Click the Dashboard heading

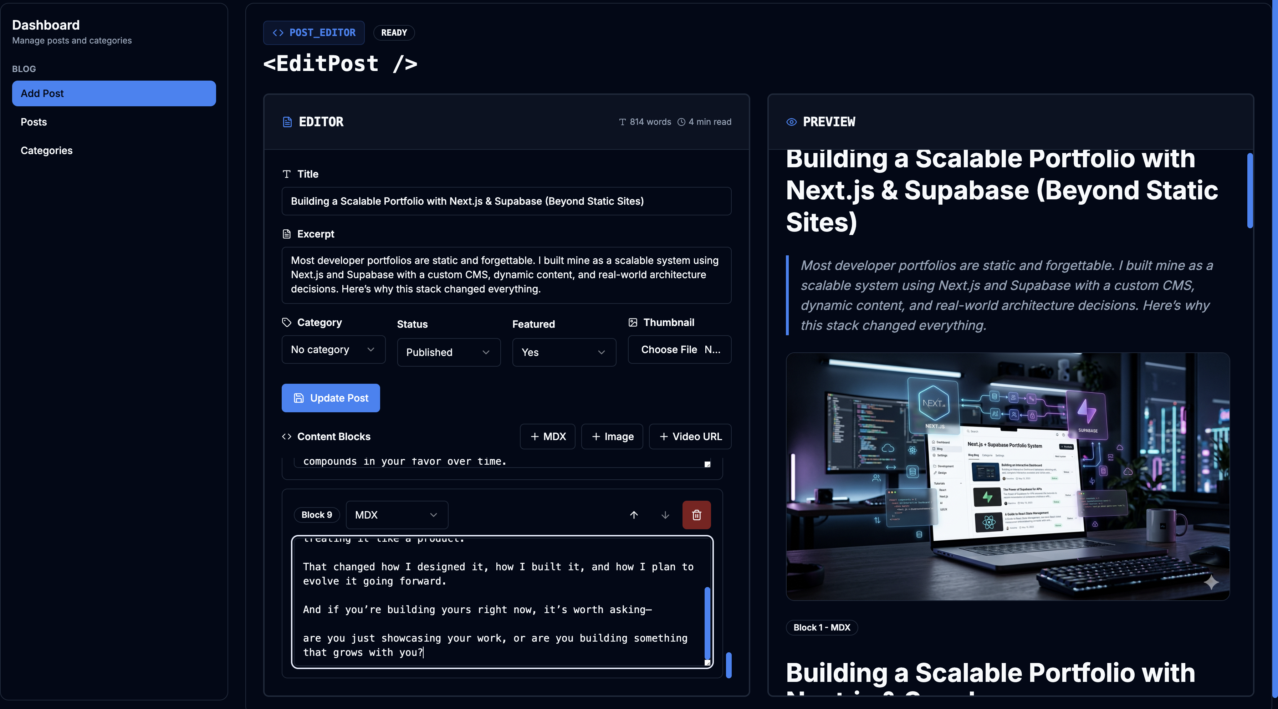[46, 25]
